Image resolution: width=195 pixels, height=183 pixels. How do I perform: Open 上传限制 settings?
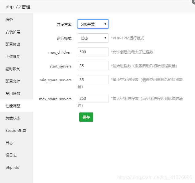click(17, 56)
